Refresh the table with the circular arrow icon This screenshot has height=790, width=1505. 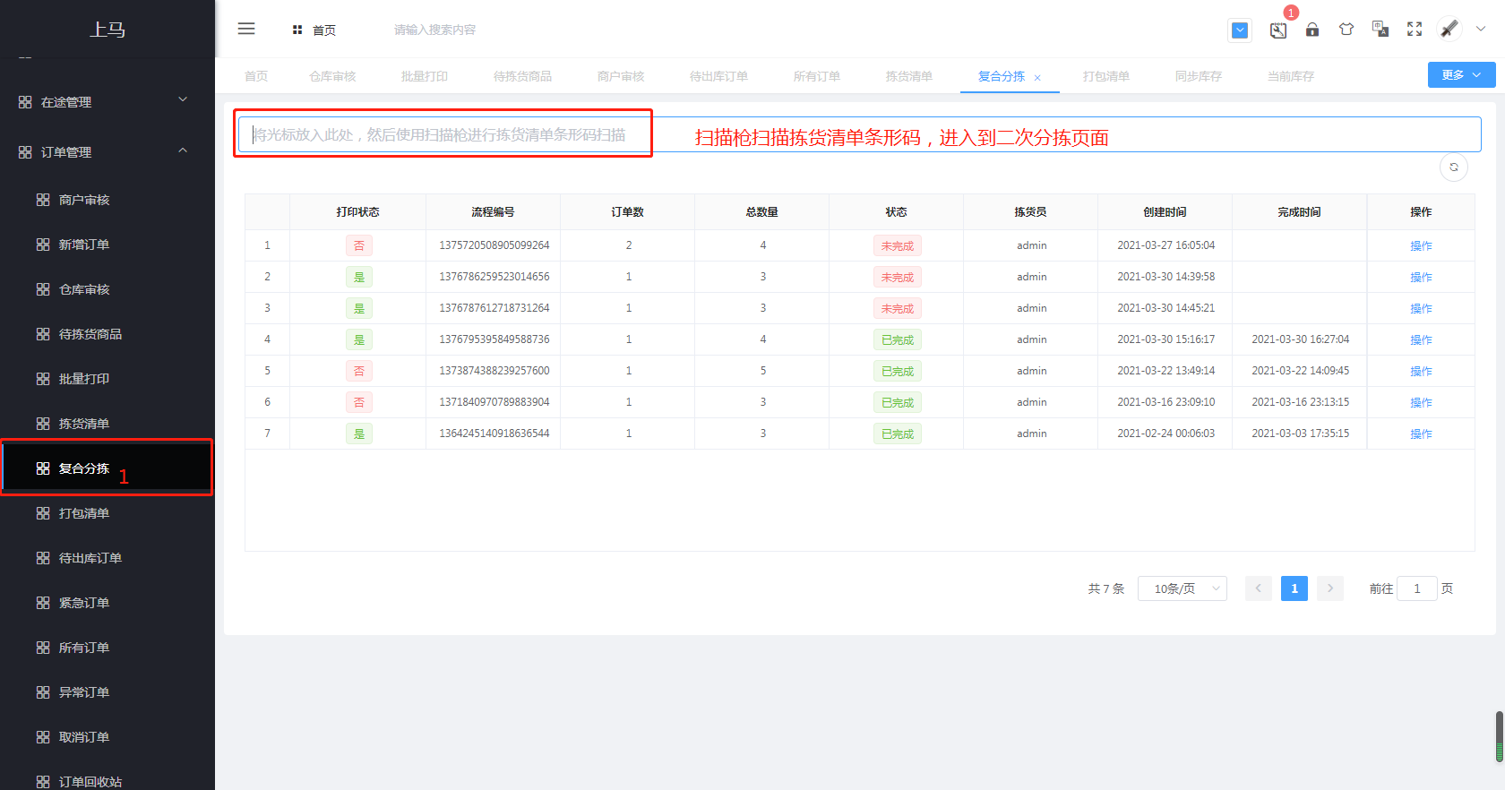point(1454,167)
